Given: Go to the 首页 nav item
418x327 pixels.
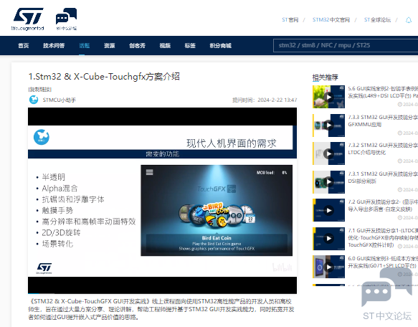Looking at the screenshot, I should (24, 46).
